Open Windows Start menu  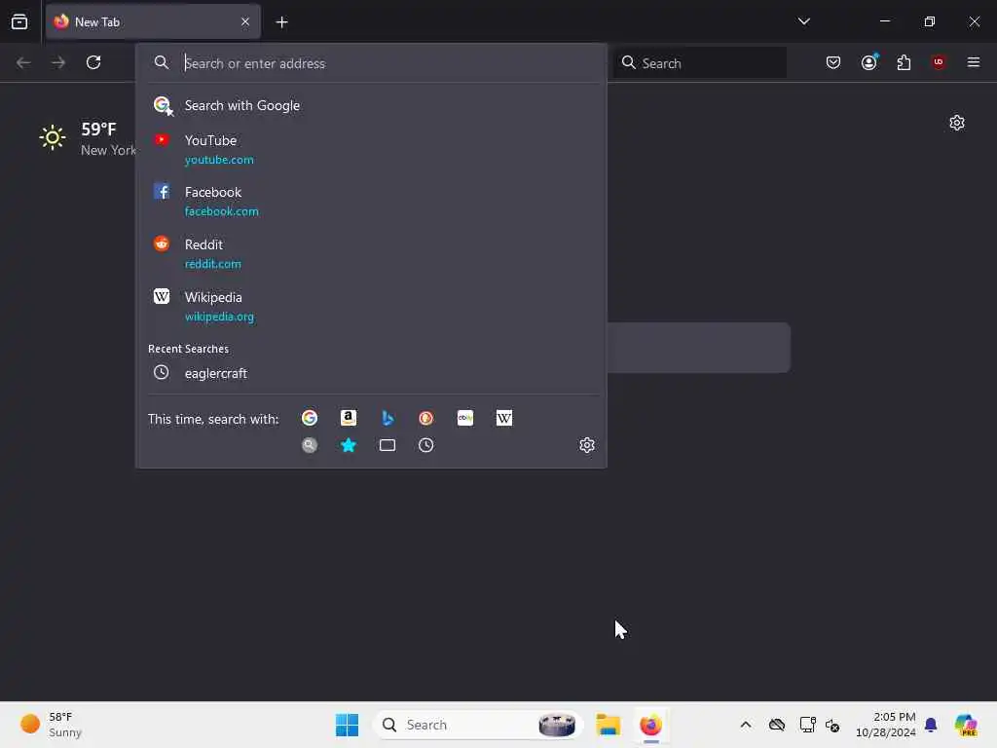tap(348, 725)
